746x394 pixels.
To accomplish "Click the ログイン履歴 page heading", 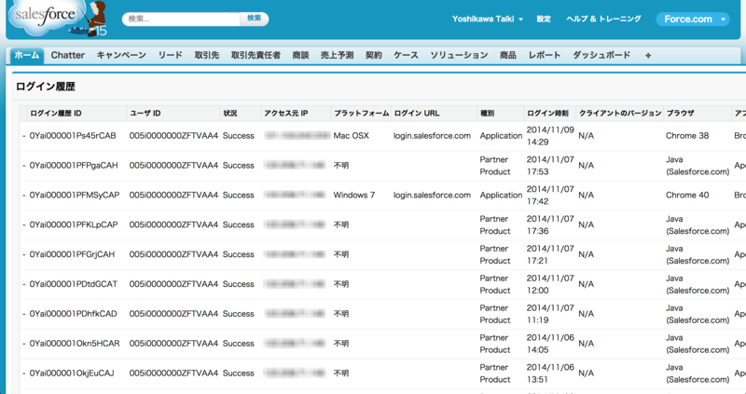I will tap(46, 87).
